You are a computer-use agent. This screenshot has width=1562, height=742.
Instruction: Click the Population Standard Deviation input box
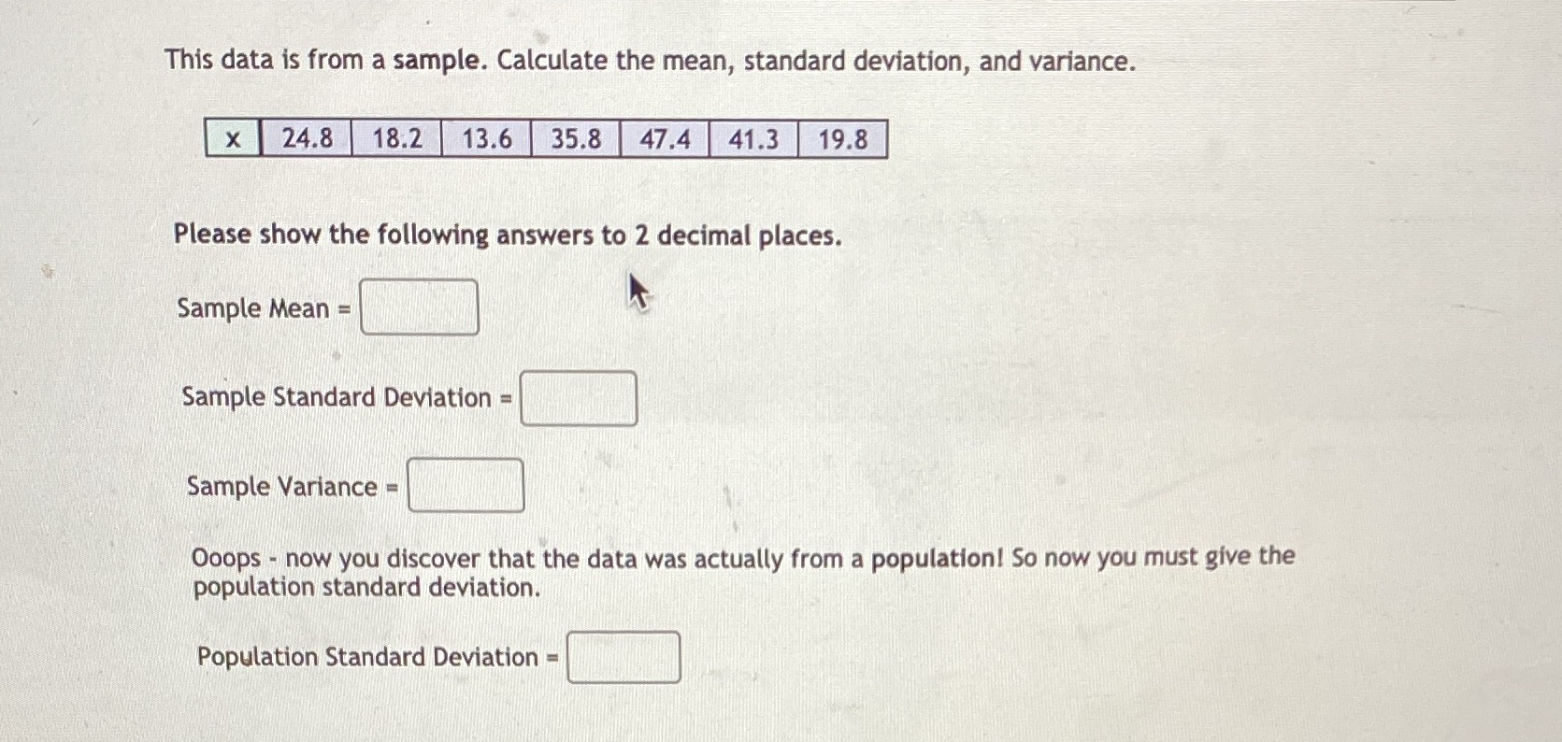(x=623, y=657)
